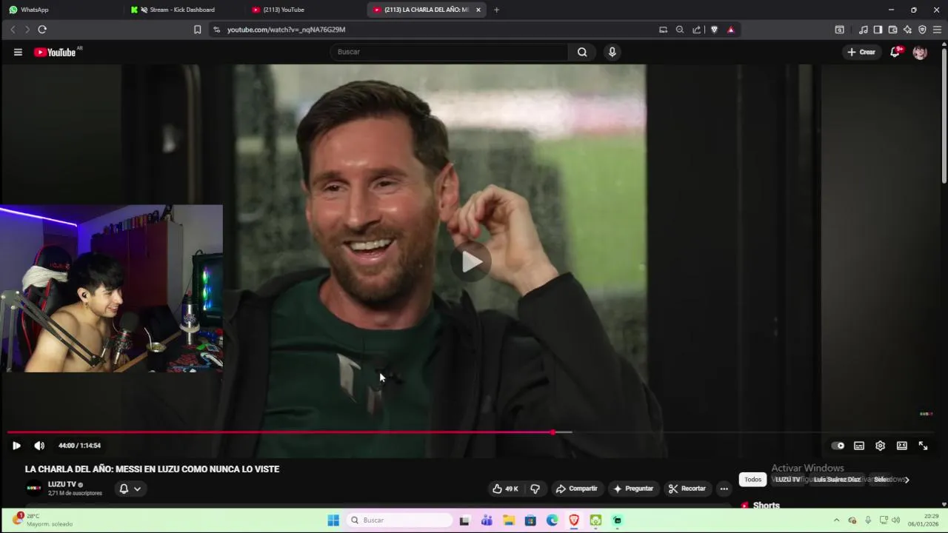Click the youtube.com URL address field

(x=437, y=30)
